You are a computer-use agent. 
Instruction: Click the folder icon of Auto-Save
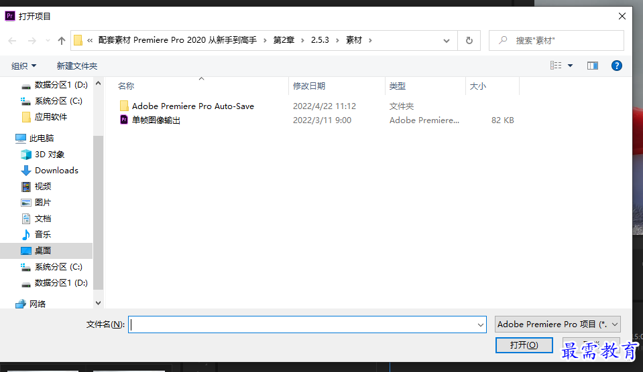click(124, 106)
